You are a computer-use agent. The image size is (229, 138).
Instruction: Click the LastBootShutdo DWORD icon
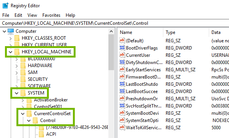(122, 84)
